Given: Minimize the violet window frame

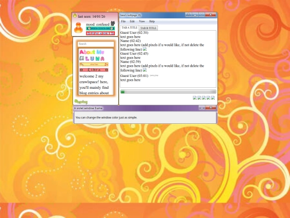Looking at the screenshot, I should 202,108.
